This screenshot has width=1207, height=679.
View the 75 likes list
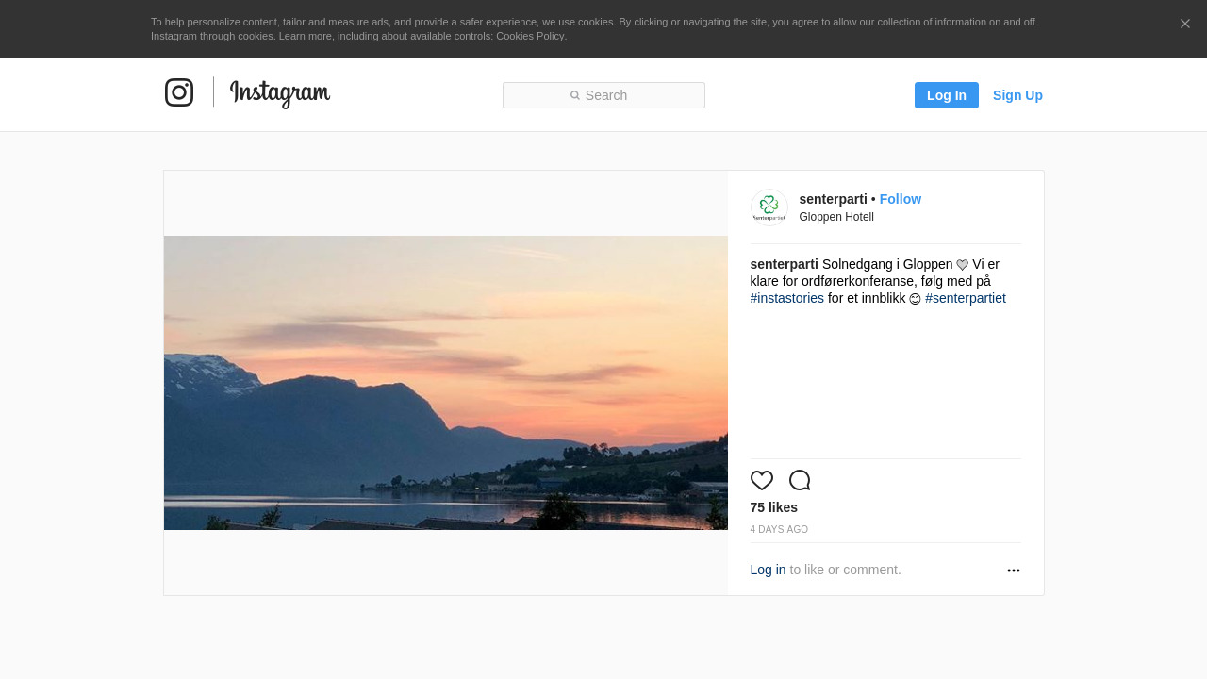point(773,507)
